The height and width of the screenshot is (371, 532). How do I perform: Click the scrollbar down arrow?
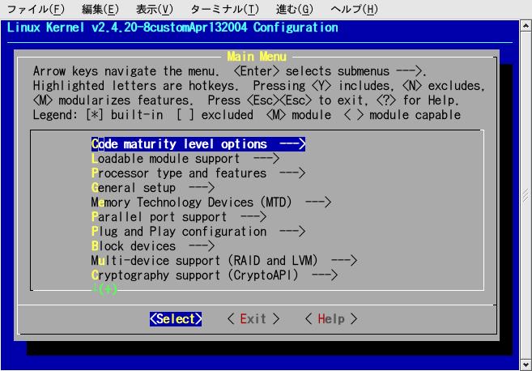pos(526,365)
